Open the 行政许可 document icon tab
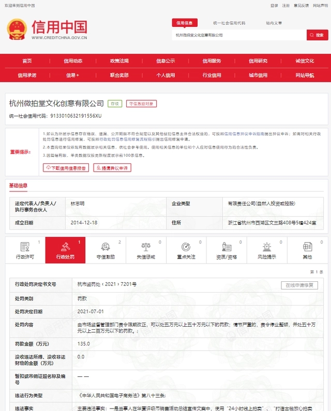 pos(25,250)
